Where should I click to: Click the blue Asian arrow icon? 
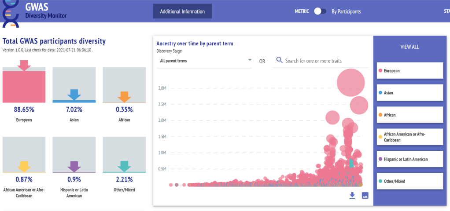(74, 95)
